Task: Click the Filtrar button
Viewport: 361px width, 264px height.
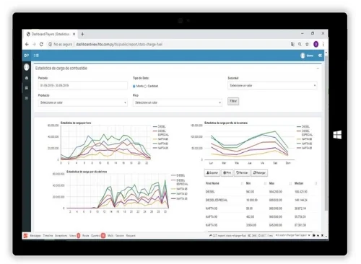Action: click(233, 101)
